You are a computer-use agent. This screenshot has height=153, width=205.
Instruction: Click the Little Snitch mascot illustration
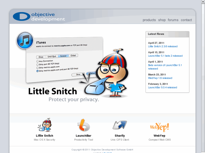pos(106,73)
